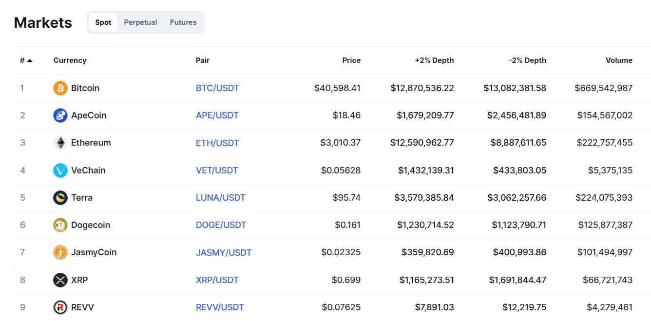The height and width of the screenshot is (321, 651).
Task: Open the ETH/USDT pair link
Action: point(217,143)
